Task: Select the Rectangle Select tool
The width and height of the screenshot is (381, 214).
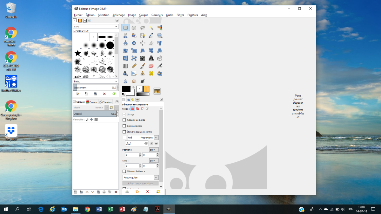Action: tap(125, 28)
